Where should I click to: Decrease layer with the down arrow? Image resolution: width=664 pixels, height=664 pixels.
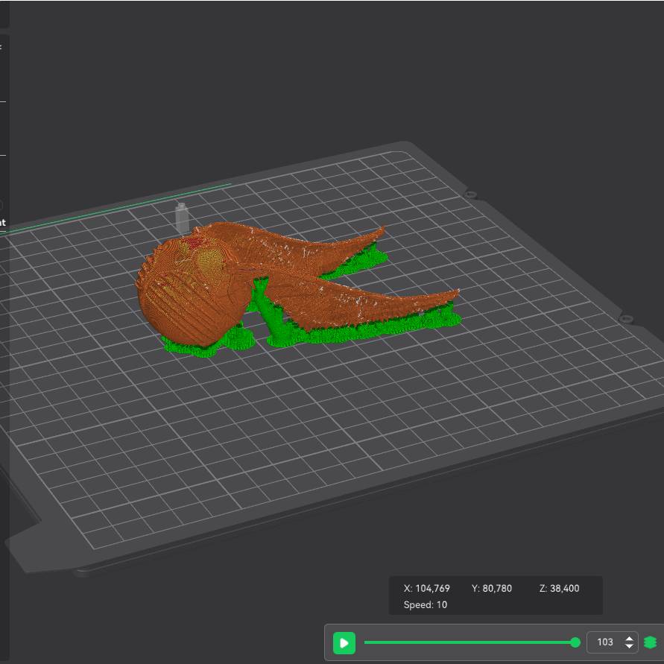point(630,647)
